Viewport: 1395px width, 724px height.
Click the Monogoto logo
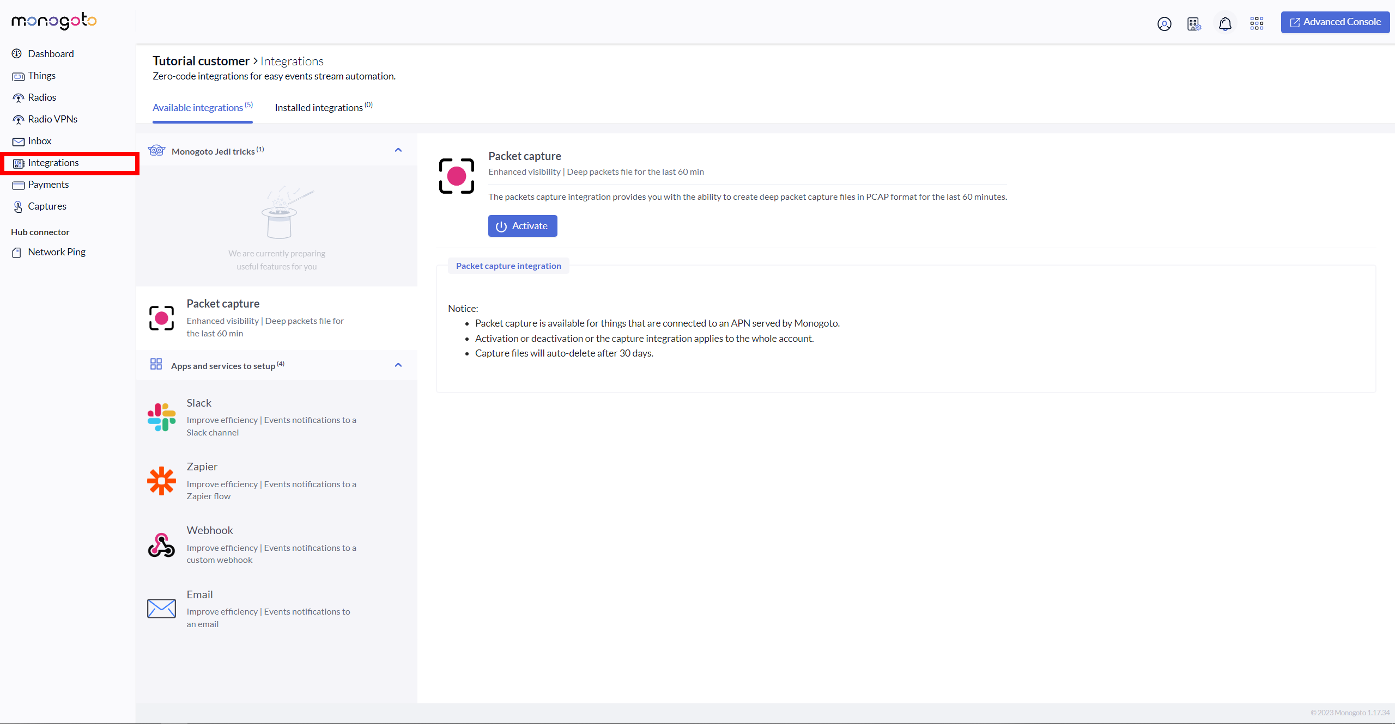click(54, 21)
